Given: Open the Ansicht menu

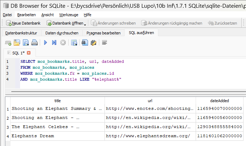Looking at the screenshot, I should tap(48, 15).
